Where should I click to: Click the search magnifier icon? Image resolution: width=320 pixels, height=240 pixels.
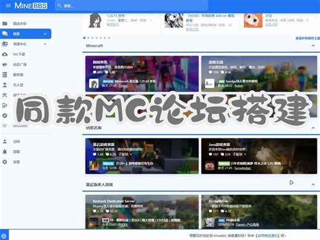coord(60,6)
